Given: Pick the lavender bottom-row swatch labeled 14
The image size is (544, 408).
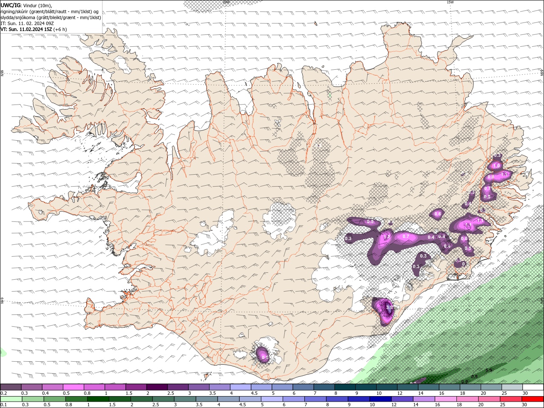Looking at the screenshot, I should (424, 399).
